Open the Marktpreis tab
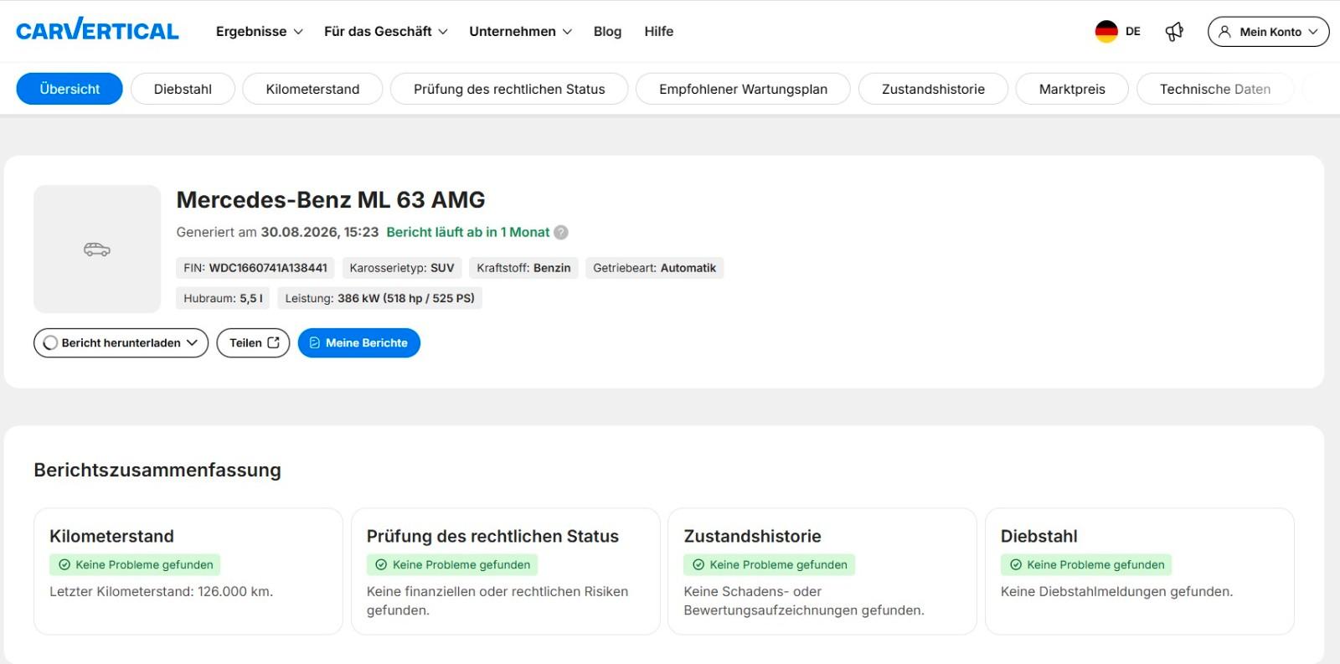 pos(1072,89)
